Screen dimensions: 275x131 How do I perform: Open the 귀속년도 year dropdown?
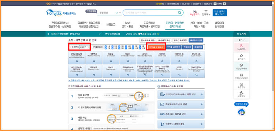85,47
